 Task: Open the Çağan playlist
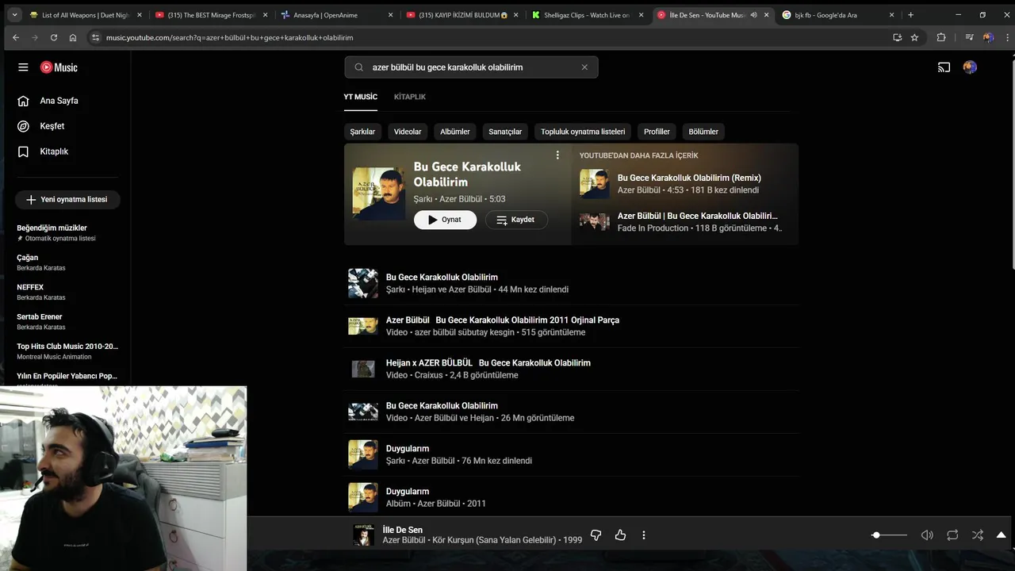(x=67, y=263)
